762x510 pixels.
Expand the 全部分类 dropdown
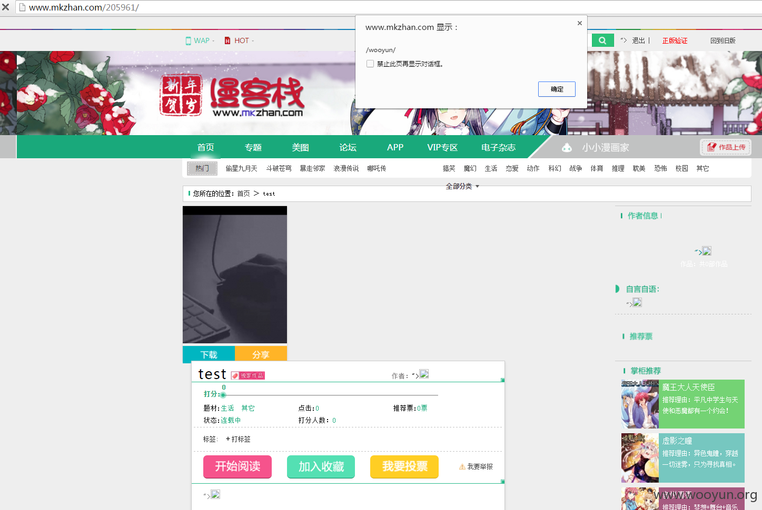[x=462, y=186]
